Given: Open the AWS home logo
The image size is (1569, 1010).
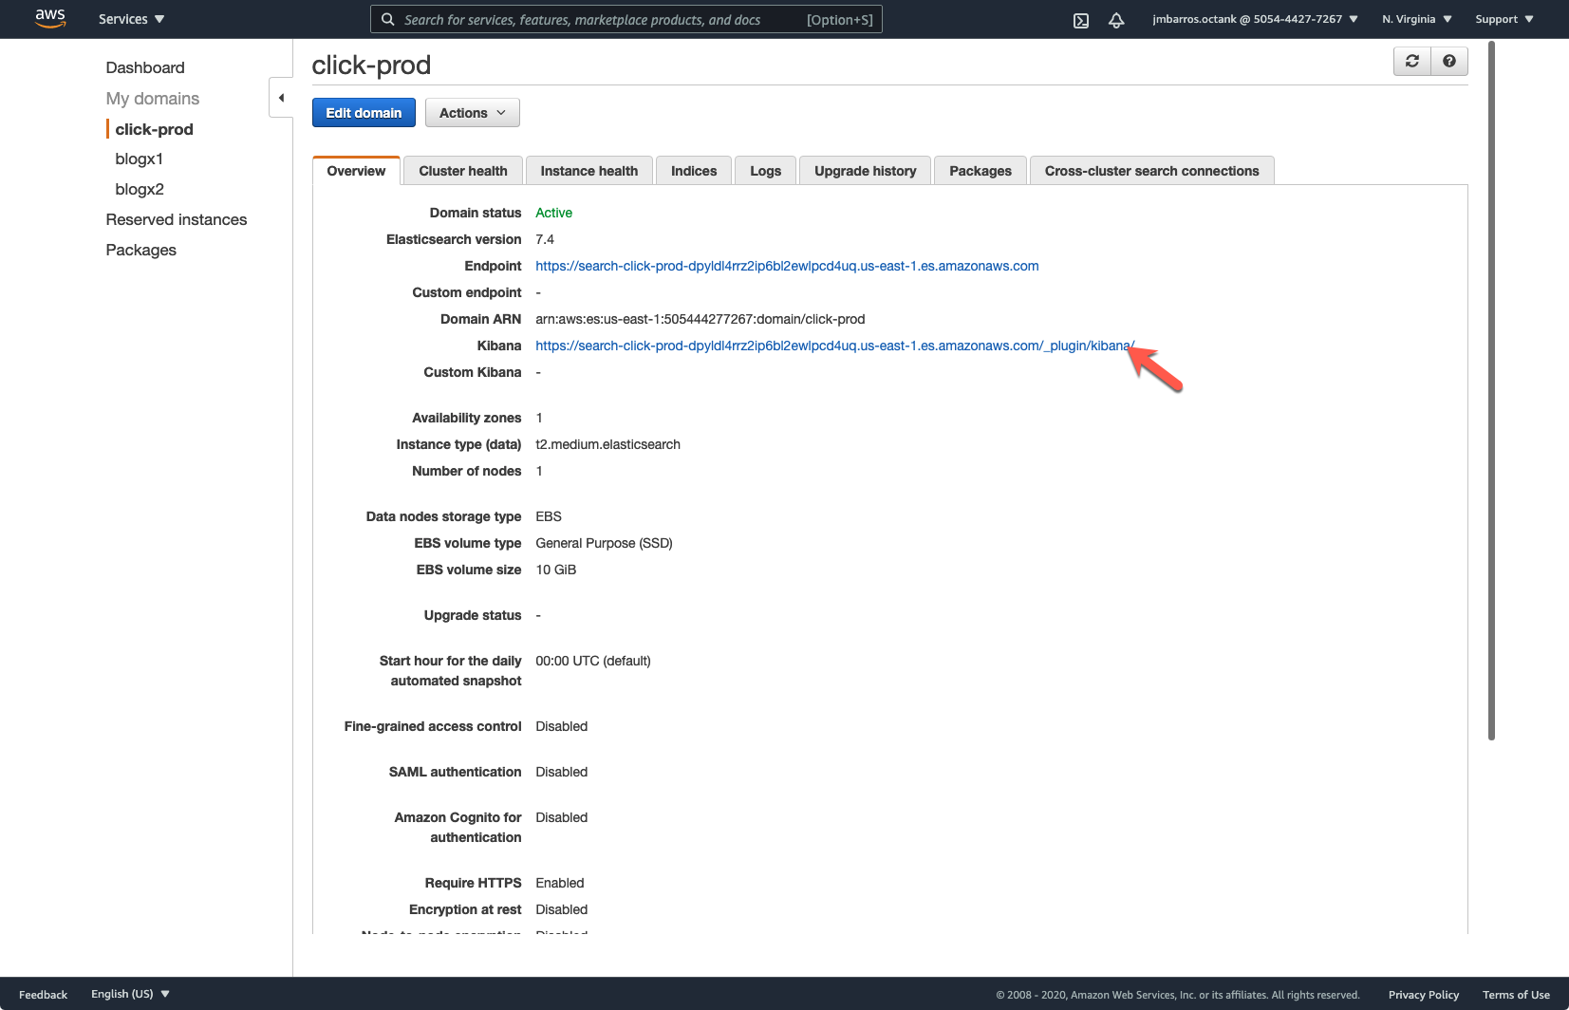Looking at the screenshot, I should click(50, 19).
